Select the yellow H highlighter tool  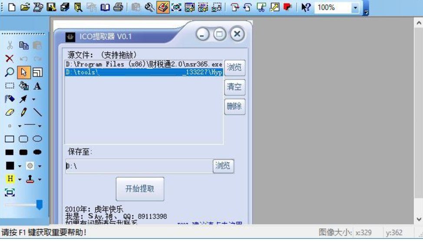click(x=10, y=179)
